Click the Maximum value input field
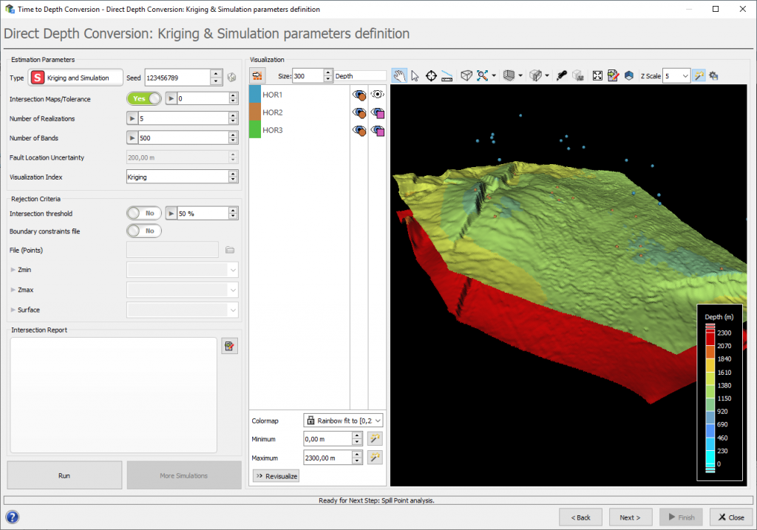757x530 pixels. tap(327, 458)
